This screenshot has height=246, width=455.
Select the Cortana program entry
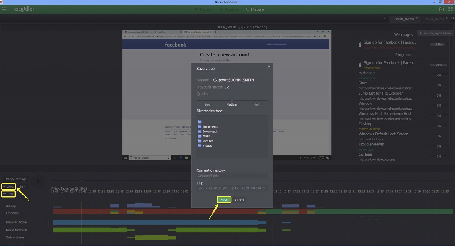365,154
